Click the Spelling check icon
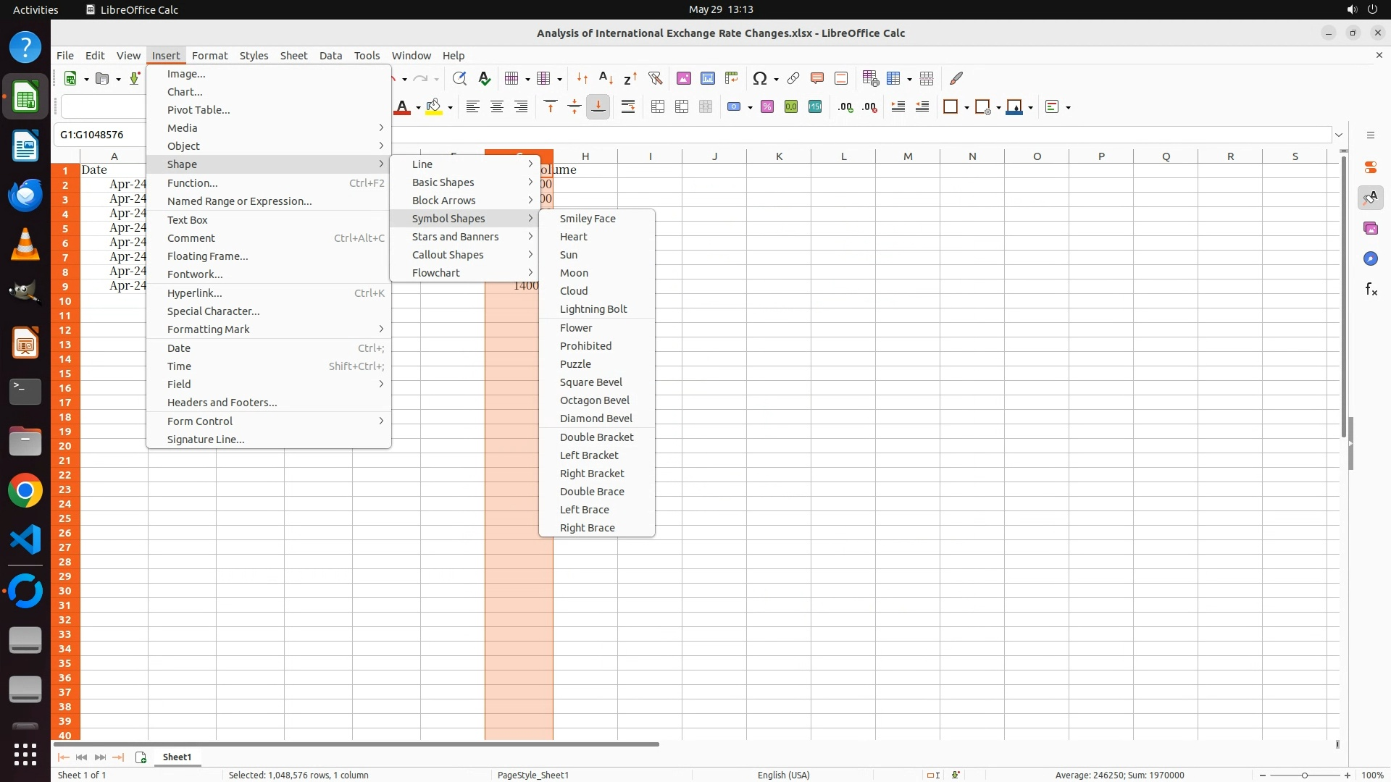The height and width of the screenshot is (782, 1391). [485, 78]
